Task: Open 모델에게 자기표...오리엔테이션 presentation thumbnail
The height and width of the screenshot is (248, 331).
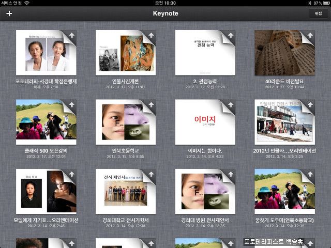Action: (x=46, y=192)
